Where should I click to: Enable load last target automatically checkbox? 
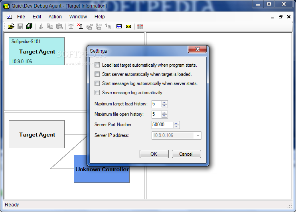[x=97, y=65]
